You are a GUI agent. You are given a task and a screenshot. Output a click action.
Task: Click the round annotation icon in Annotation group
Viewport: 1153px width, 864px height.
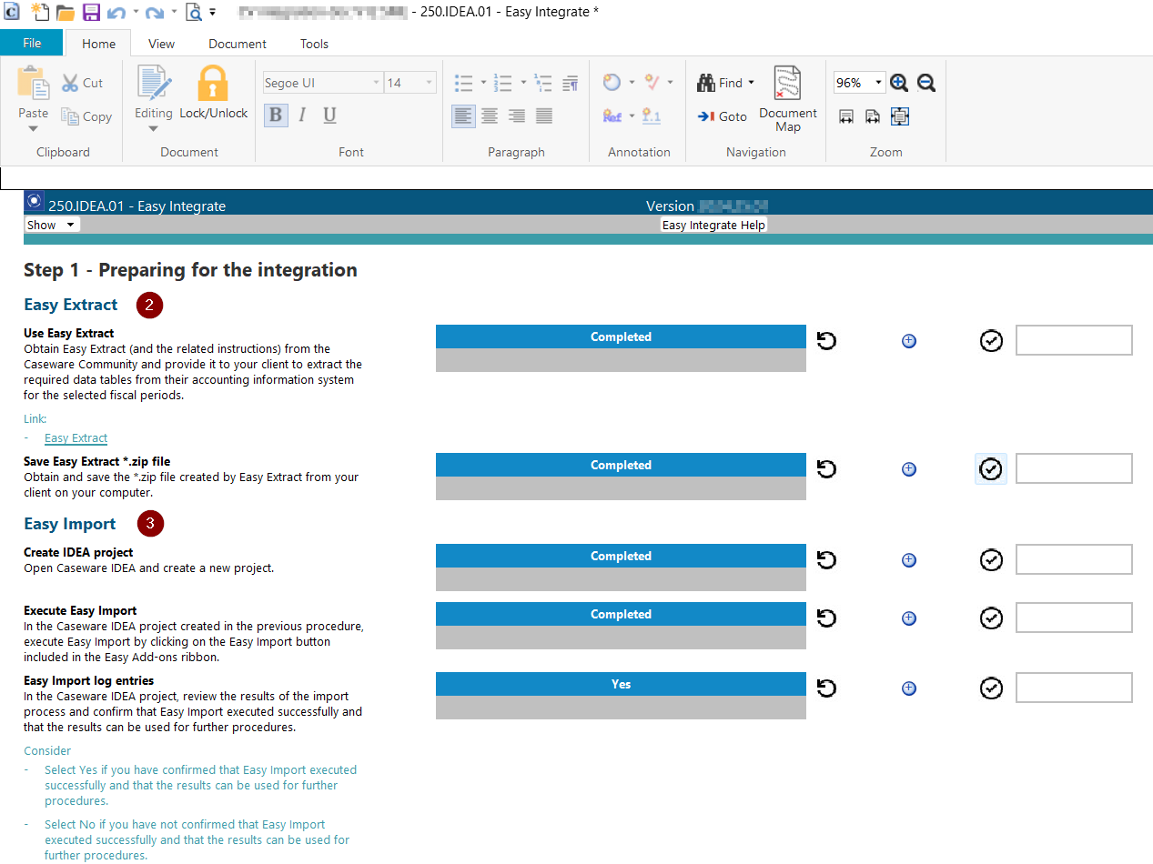click(x=612, y=82)
